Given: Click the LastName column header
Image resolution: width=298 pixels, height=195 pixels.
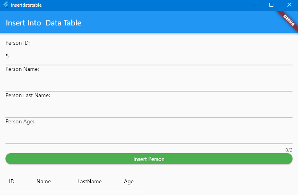Looking at the screenshot, I should coord(90,181).
